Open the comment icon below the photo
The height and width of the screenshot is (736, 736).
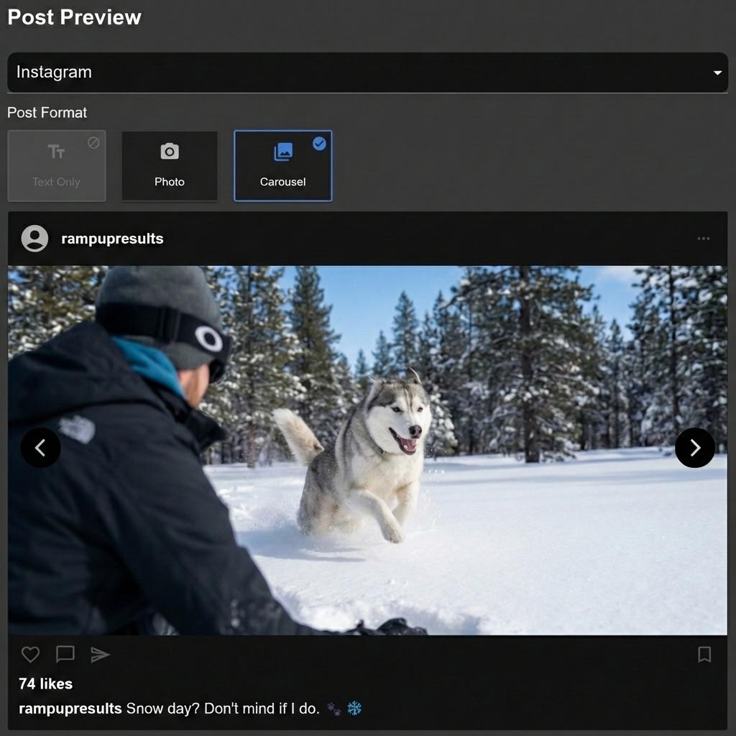click(x=65, y=654)
